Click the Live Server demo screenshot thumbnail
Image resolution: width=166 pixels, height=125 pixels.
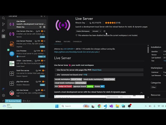pyautogui.click(x=99, y=97)
